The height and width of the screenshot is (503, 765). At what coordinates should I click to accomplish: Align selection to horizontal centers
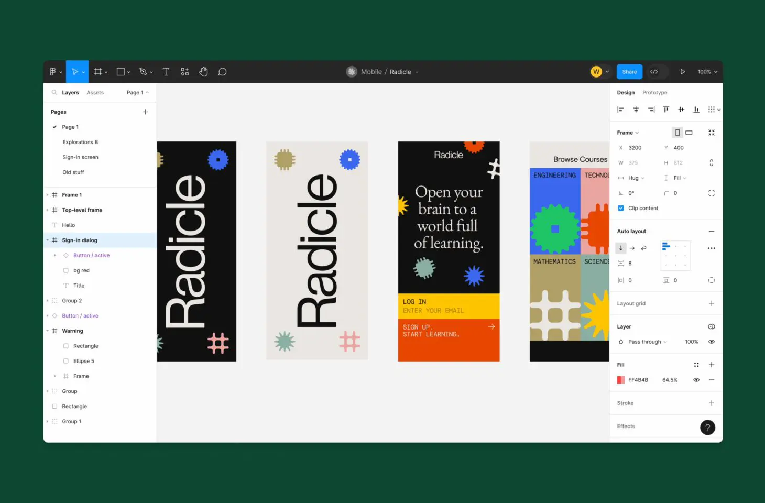tap(636, 110)
